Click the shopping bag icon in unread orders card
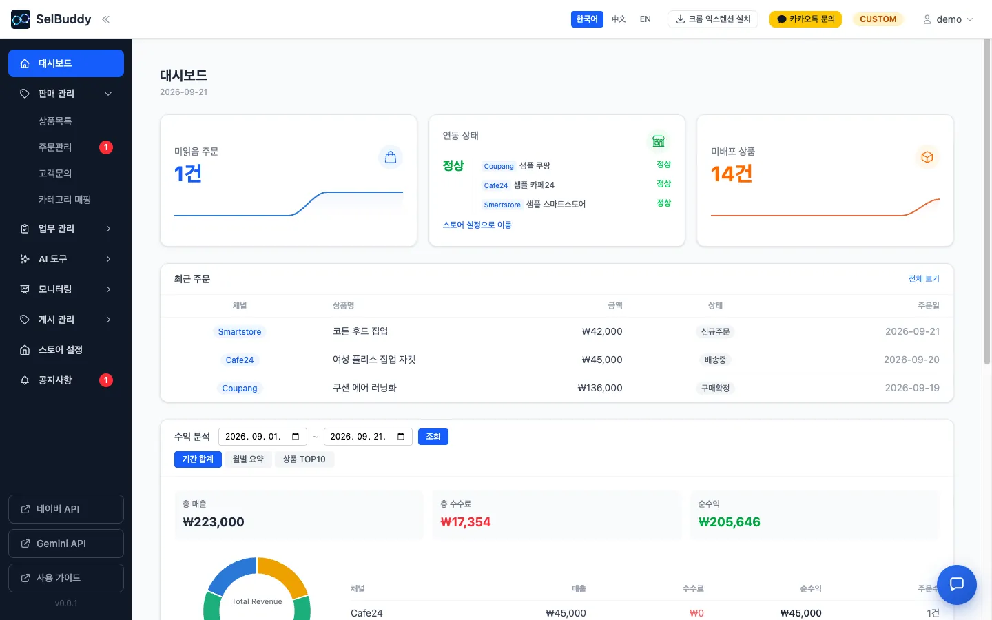Screen dimensions: 992x620 pyautogui.click(x=391, y=158)
